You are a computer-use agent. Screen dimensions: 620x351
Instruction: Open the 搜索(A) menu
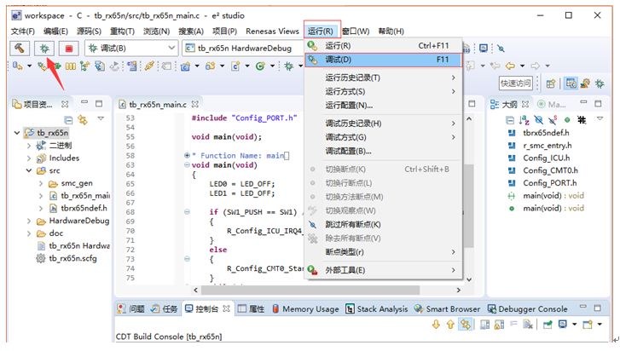click(191, 32)
